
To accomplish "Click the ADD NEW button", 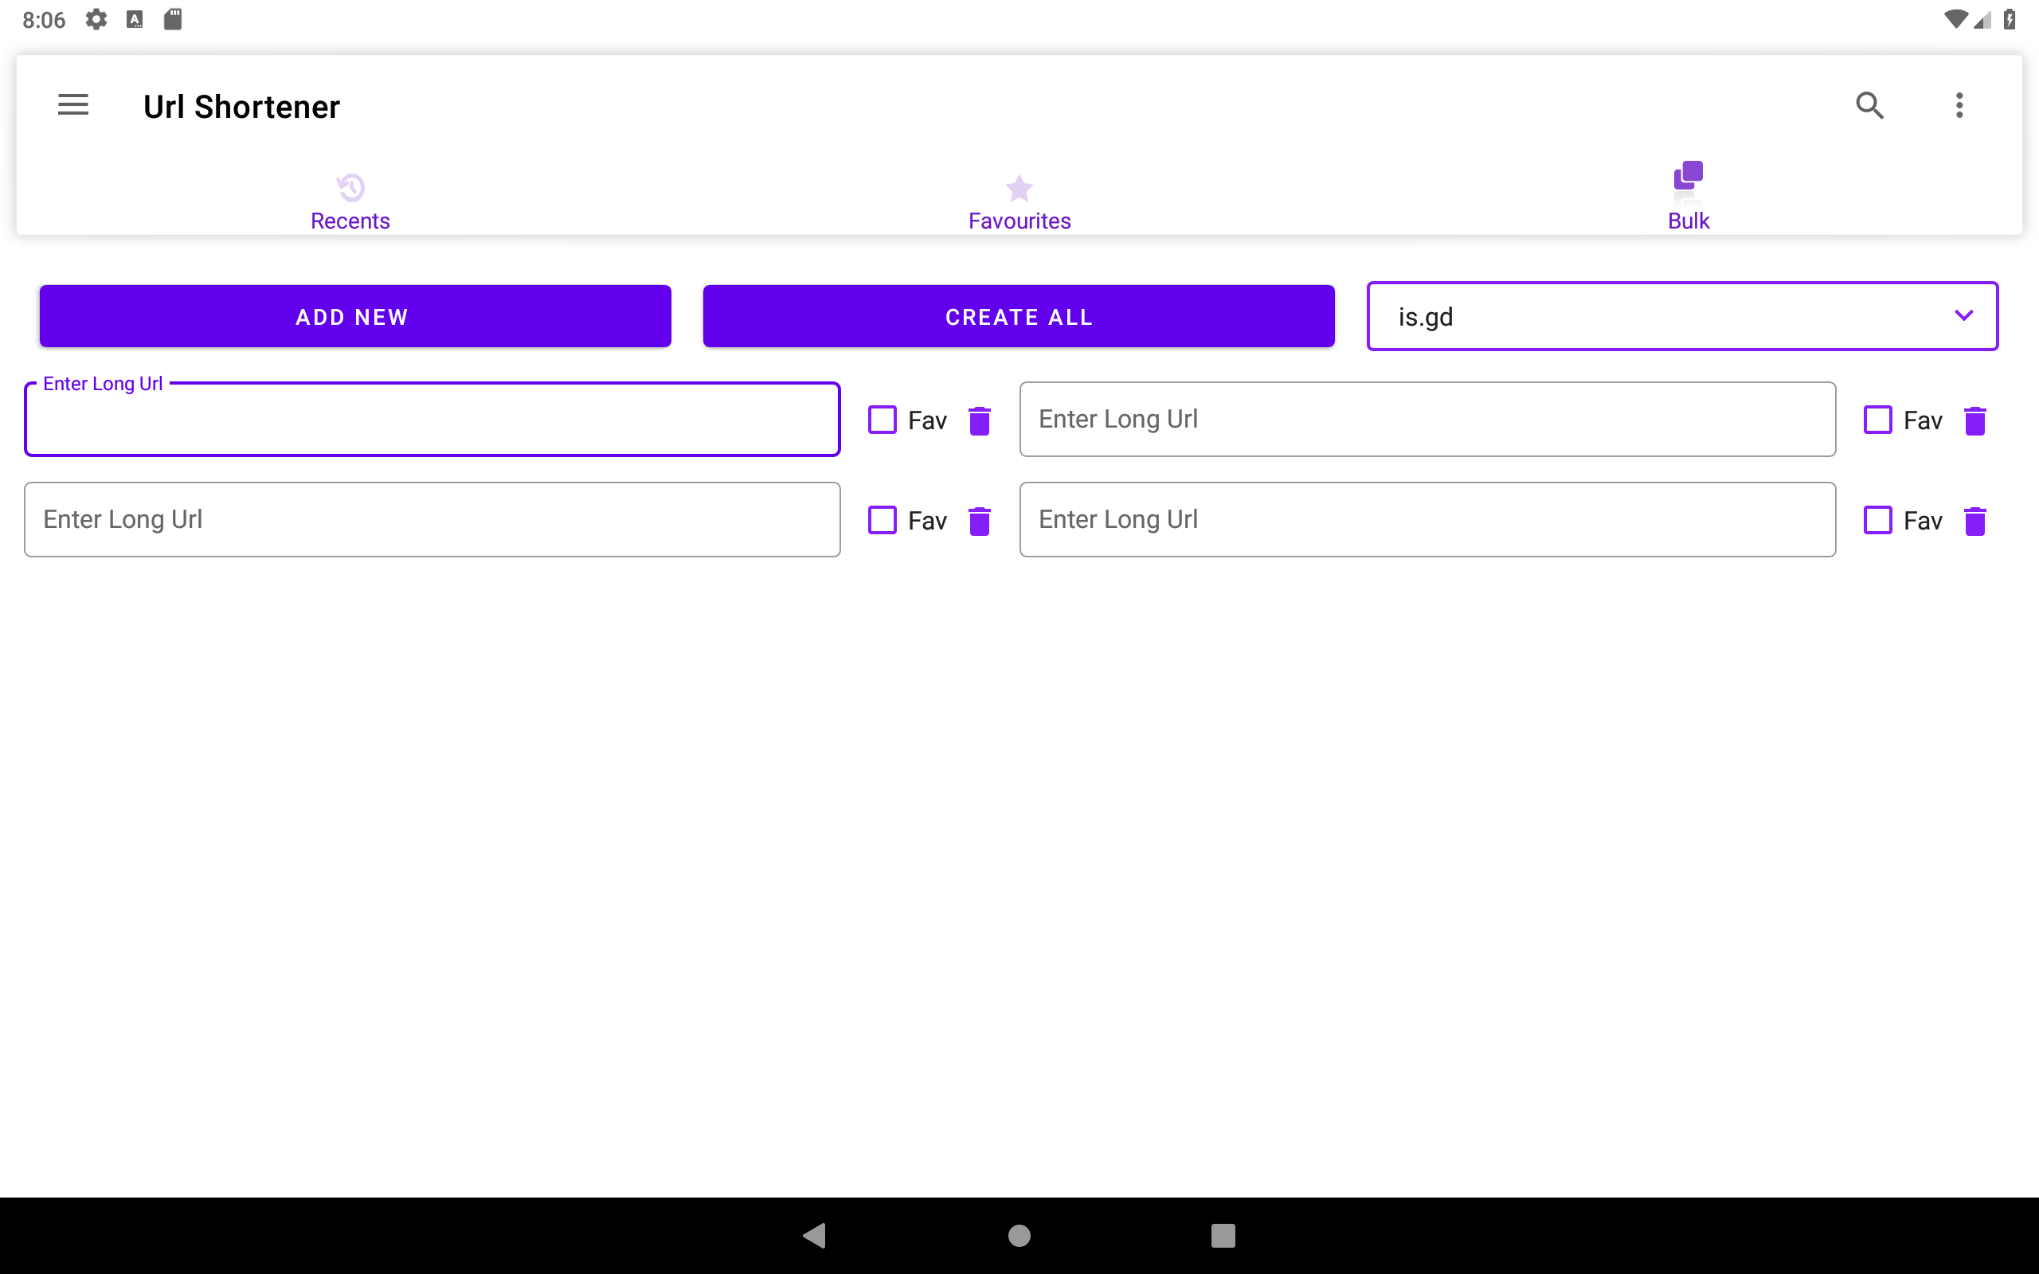I will (x=355, y=316).
